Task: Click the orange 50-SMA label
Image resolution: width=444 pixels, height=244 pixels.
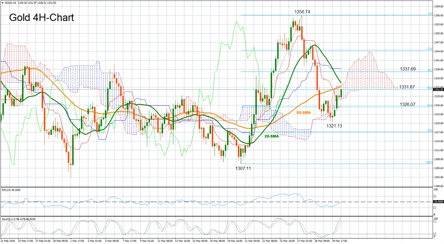Action: coord(304,113)
